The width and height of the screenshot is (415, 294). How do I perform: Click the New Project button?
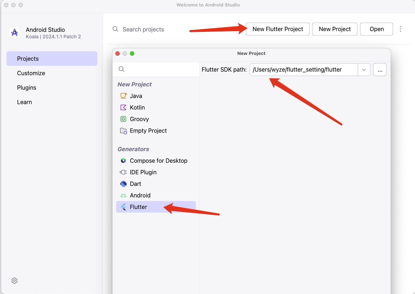click(335, 29)
